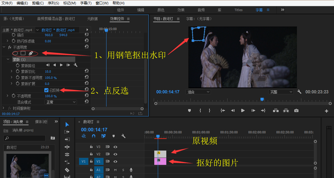The width and height of the screenshot is (334, 178).
Task: Select the rectangle mask tool under 不透明度
Action: pos(23,53)
